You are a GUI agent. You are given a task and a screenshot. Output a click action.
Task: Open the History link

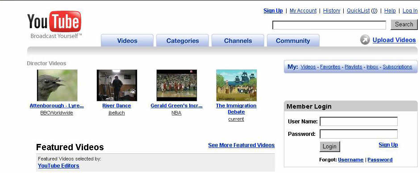coord(332,10)
